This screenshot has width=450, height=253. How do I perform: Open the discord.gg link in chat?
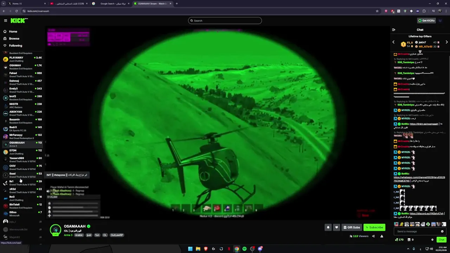(x=427, y=214)
